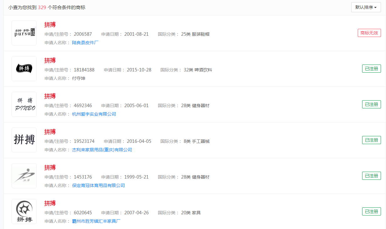Open applicant link 杭州爱宇实业有限公司
The height and width of the screenshot is (229, 386).
(x=94, y=114)
